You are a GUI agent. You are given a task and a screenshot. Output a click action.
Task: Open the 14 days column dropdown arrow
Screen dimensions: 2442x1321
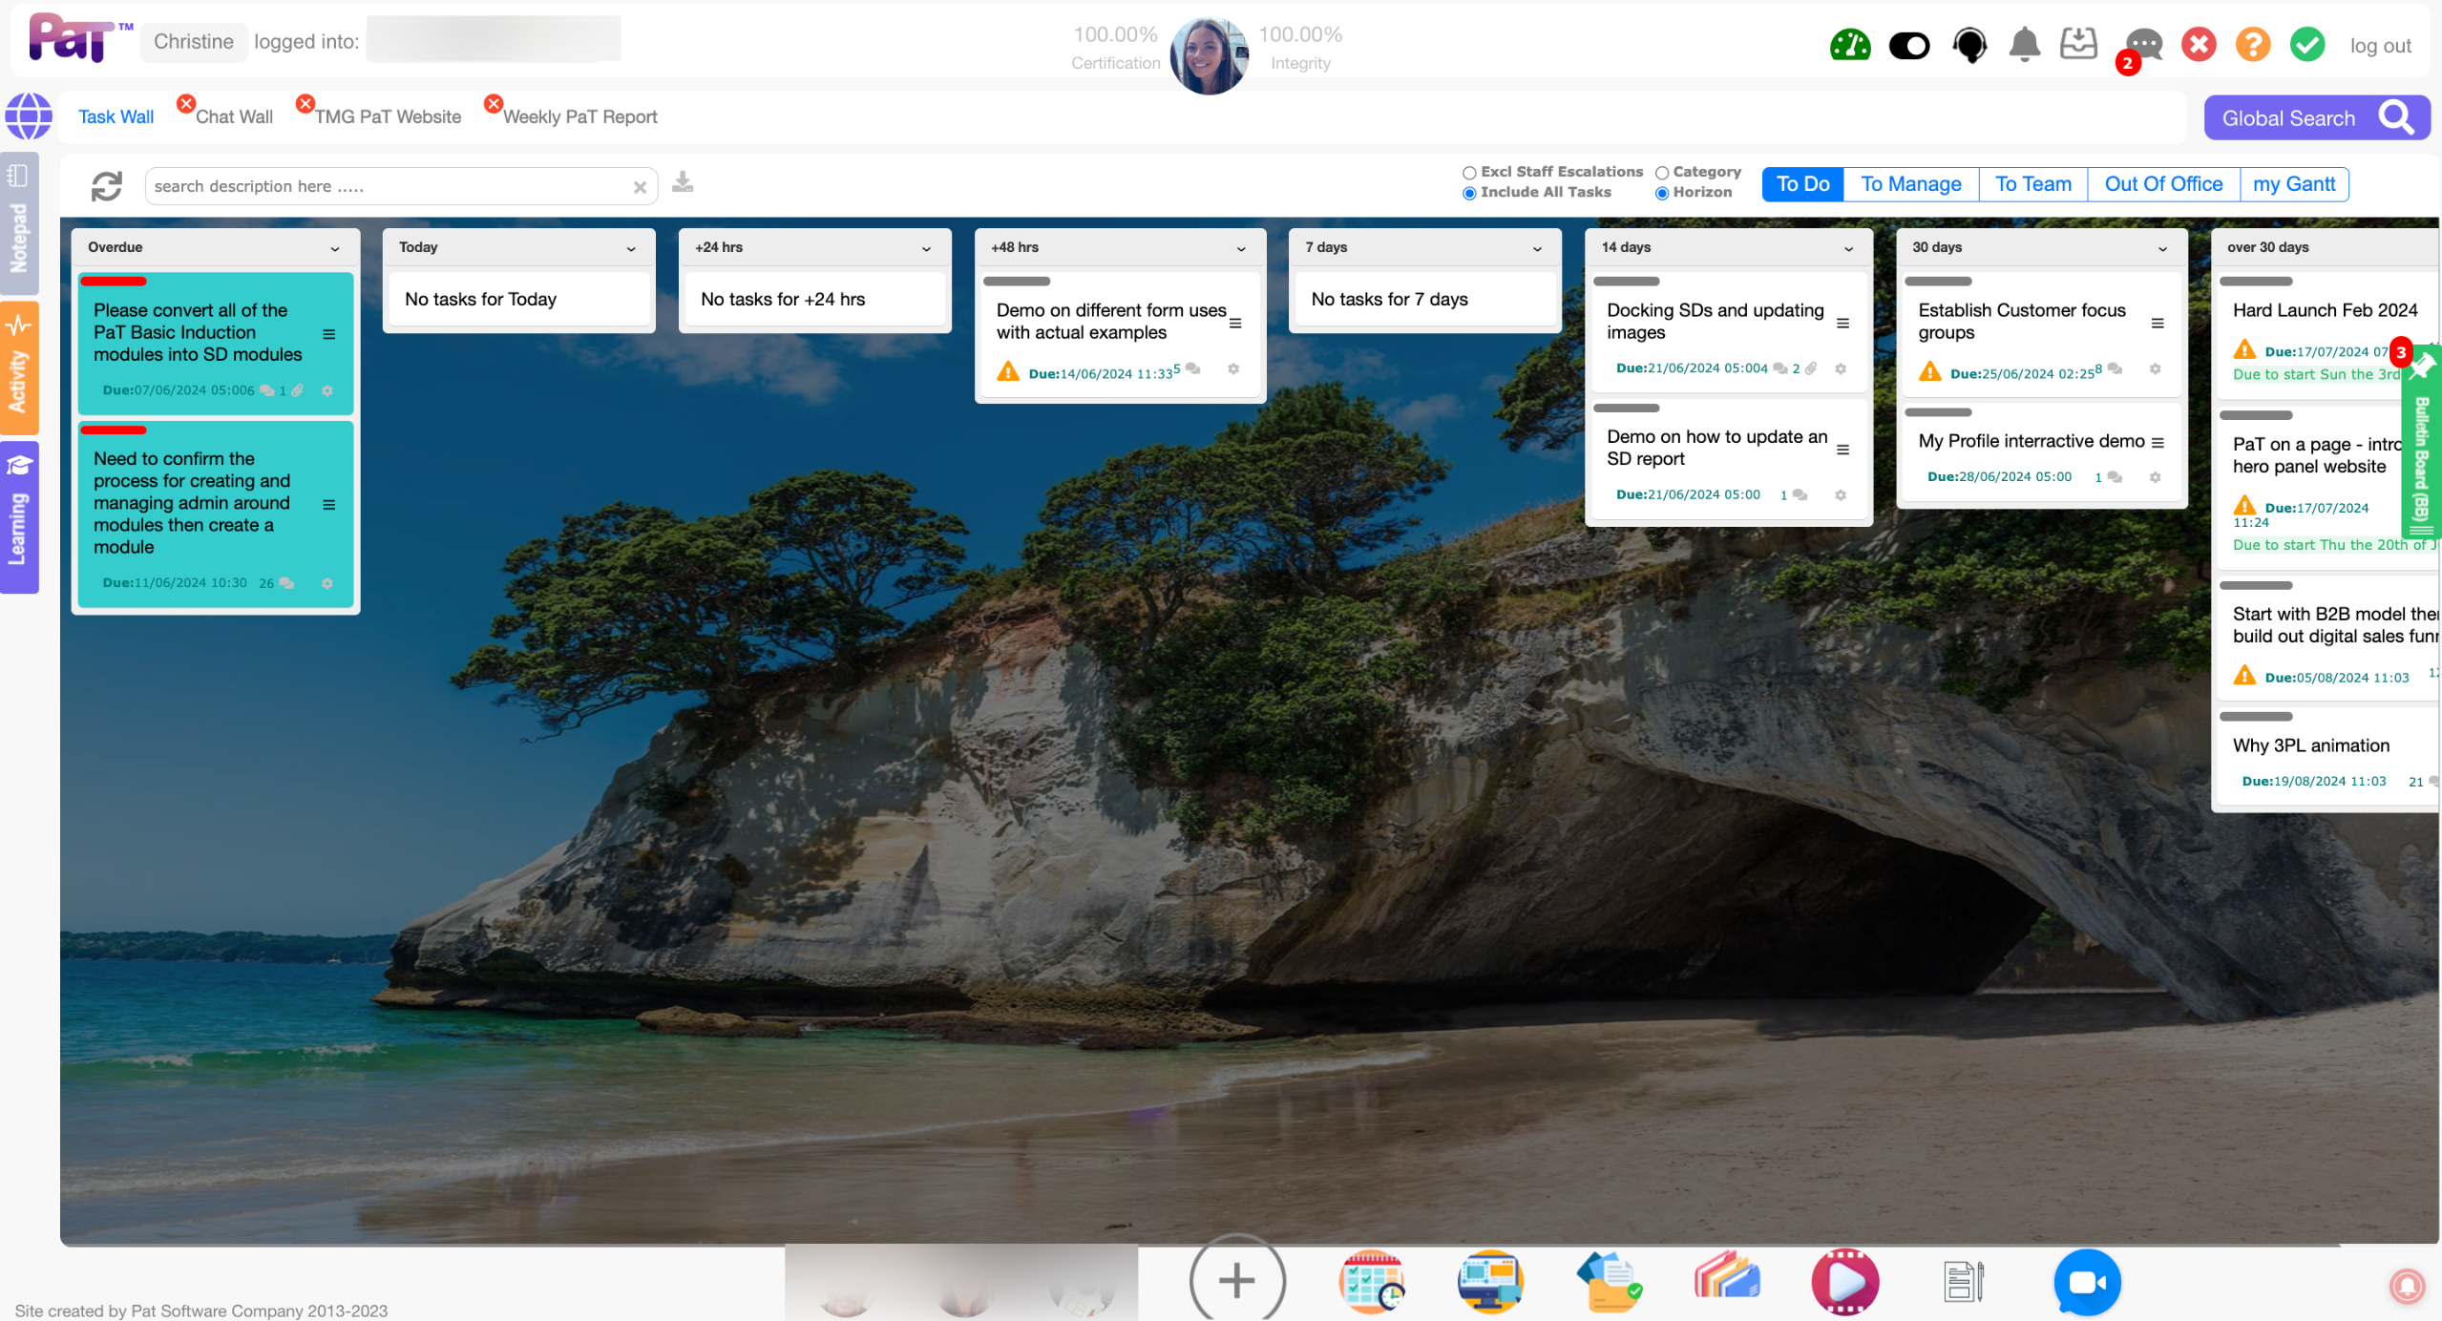click(x=1849, y=248)
